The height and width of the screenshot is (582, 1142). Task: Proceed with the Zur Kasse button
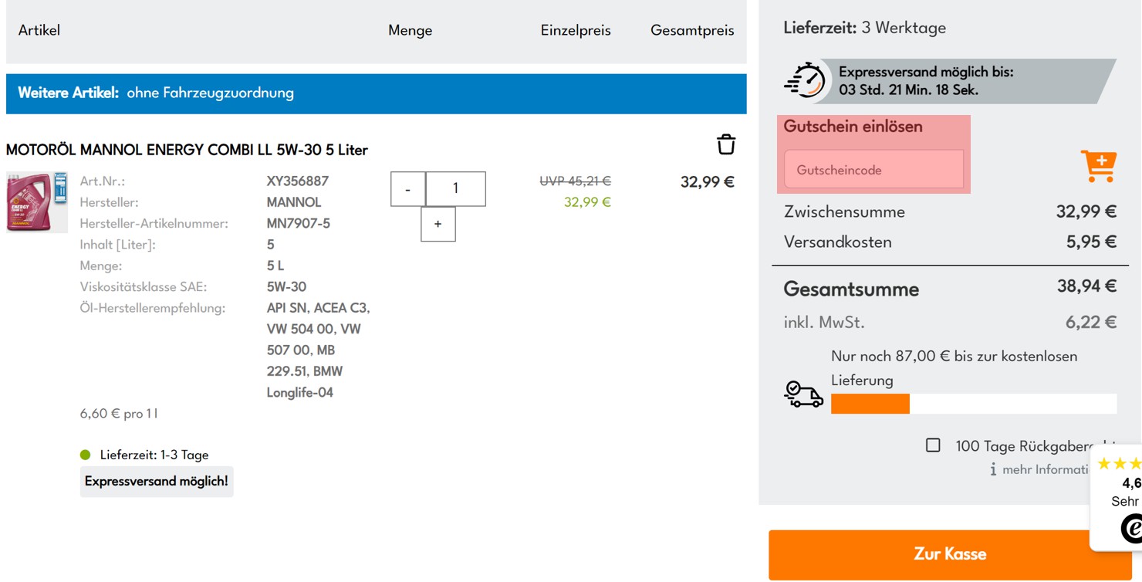point(950,554)
